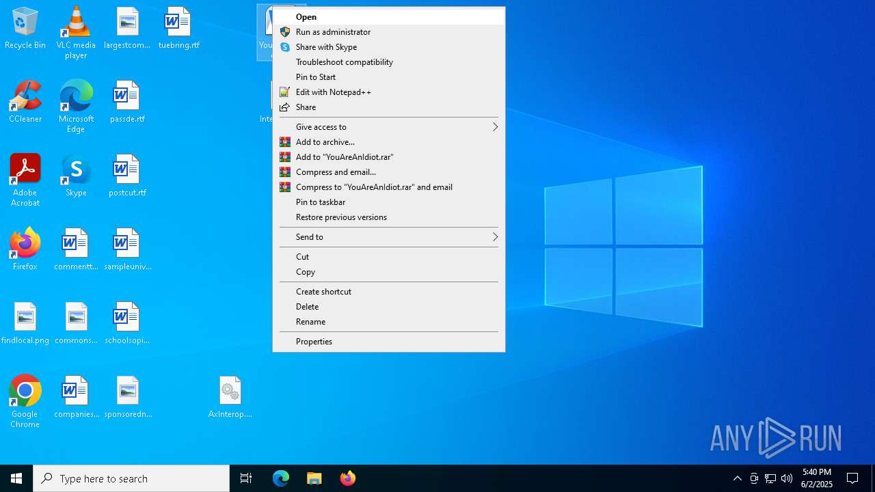Select Troubleshoot compatibility
875x492 pixels.
click(x=388, y=62)
